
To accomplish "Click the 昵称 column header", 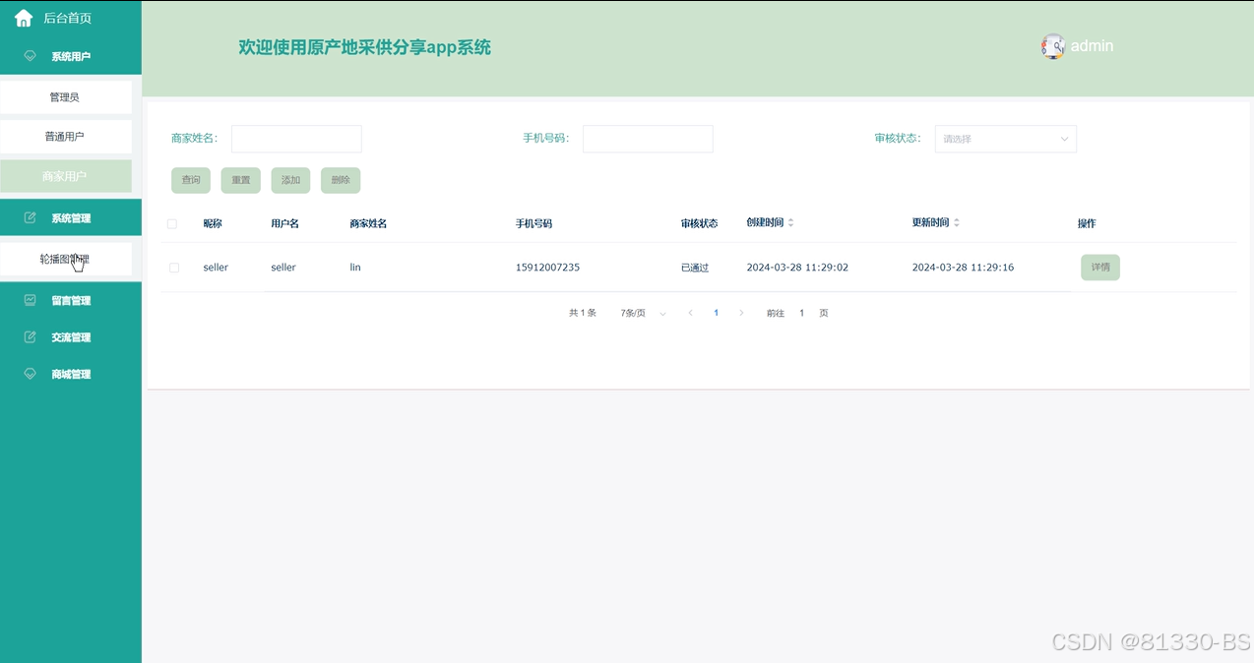I will click(213, 223).
